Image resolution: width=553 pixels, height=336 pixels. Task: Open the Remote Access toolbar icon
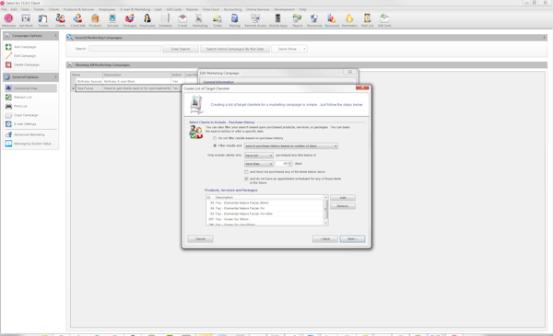tap(255, 20)
